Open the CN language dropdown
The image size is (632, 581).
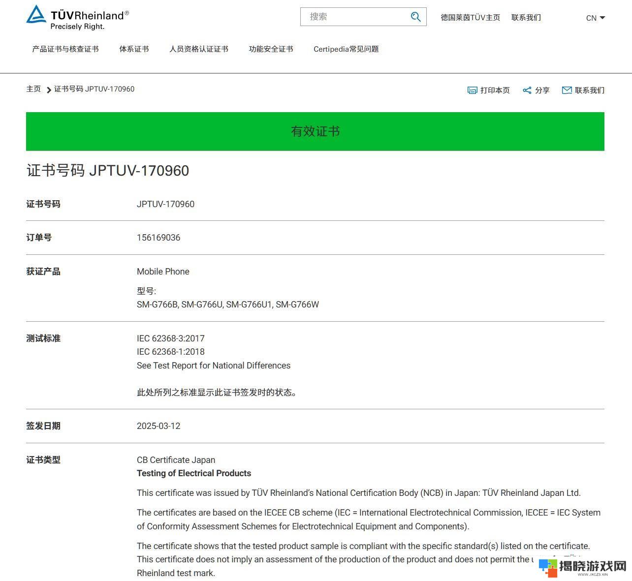(x=596, y=18)
